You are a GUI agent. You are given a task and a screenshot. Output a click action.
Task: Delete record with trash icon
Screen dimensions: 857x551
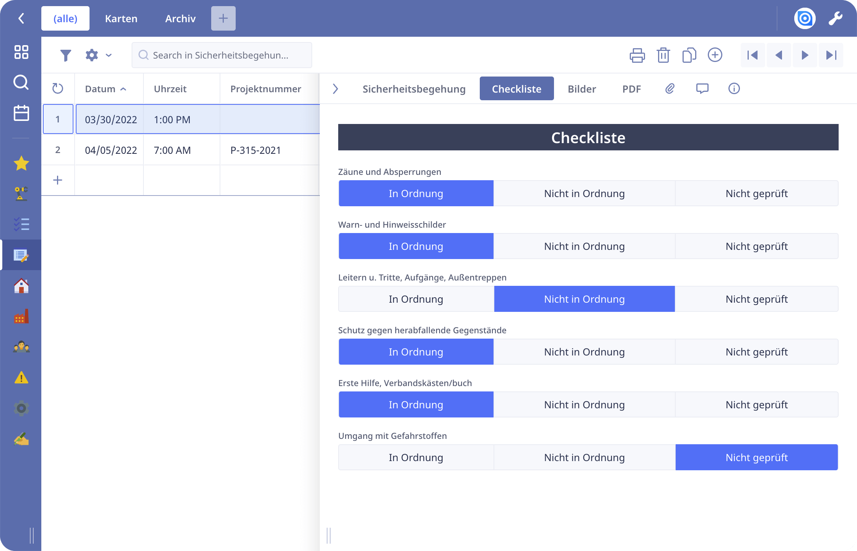pyautogui.click(x=663, y=55)
